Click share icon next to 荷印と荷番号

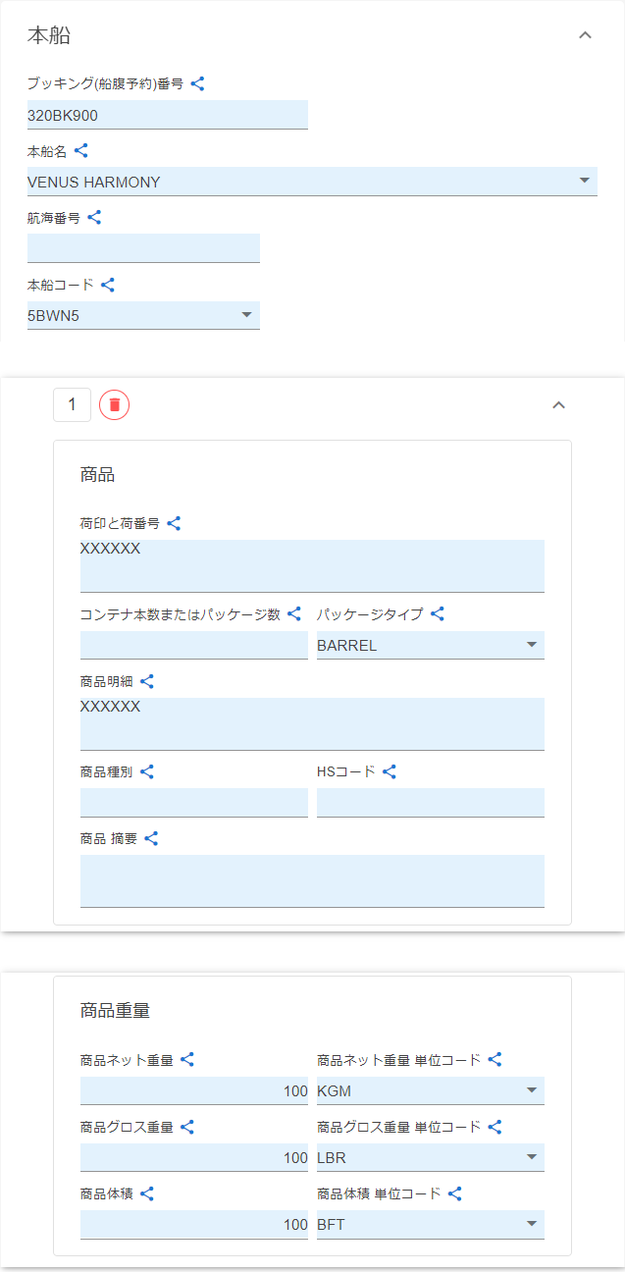(x=174, y=524)
